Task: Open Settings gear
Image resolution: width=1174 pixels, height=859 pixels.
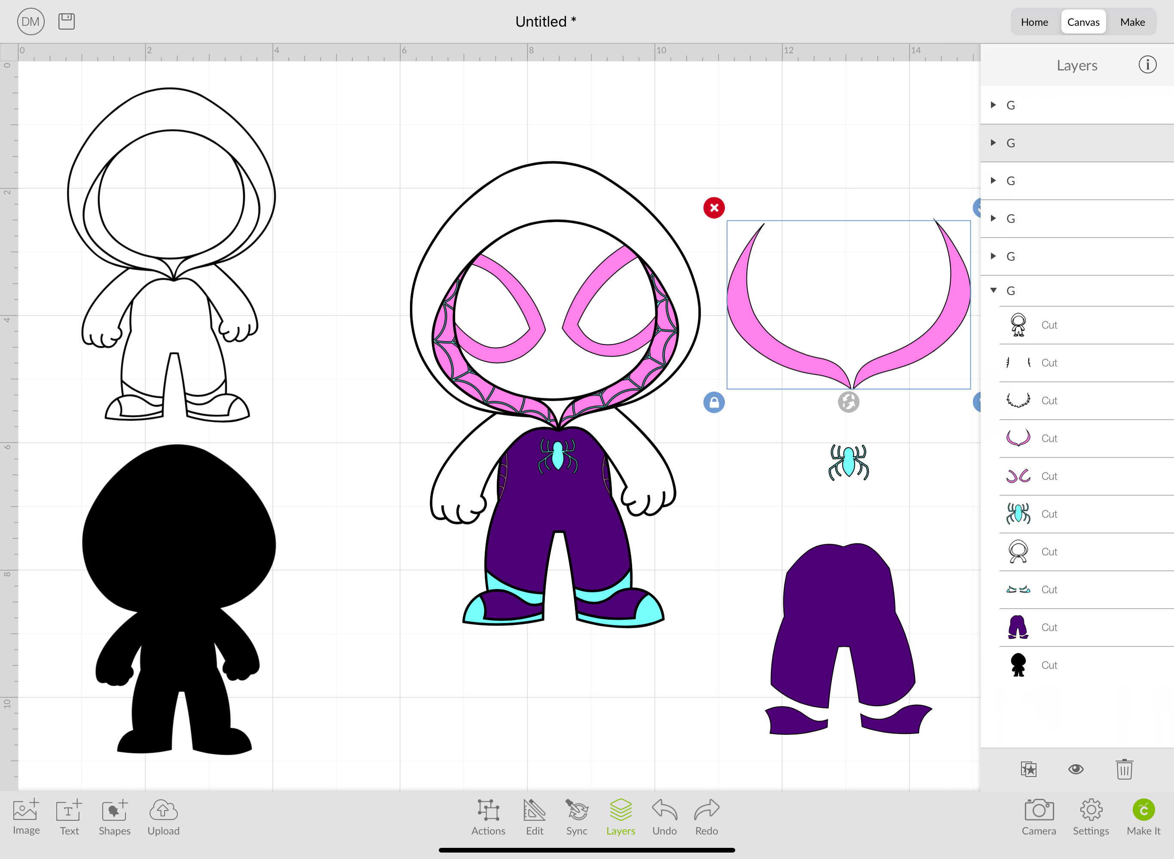Action: (1091, 817)
